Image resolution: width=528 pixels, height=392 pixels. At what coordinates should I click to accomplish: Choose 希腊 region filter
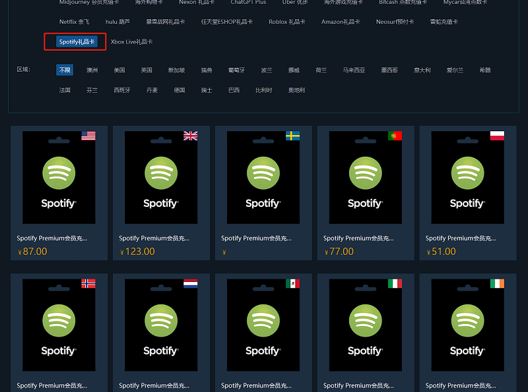[485, 70]
